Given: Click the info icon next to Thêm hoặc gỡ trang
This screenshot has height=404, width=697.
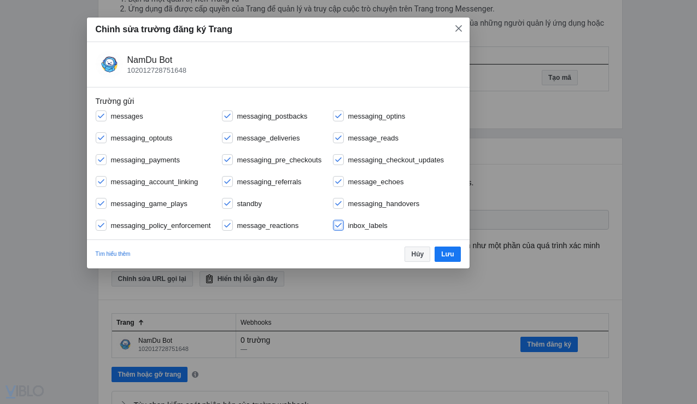Looking at the screenshot, I should point(195,374).
